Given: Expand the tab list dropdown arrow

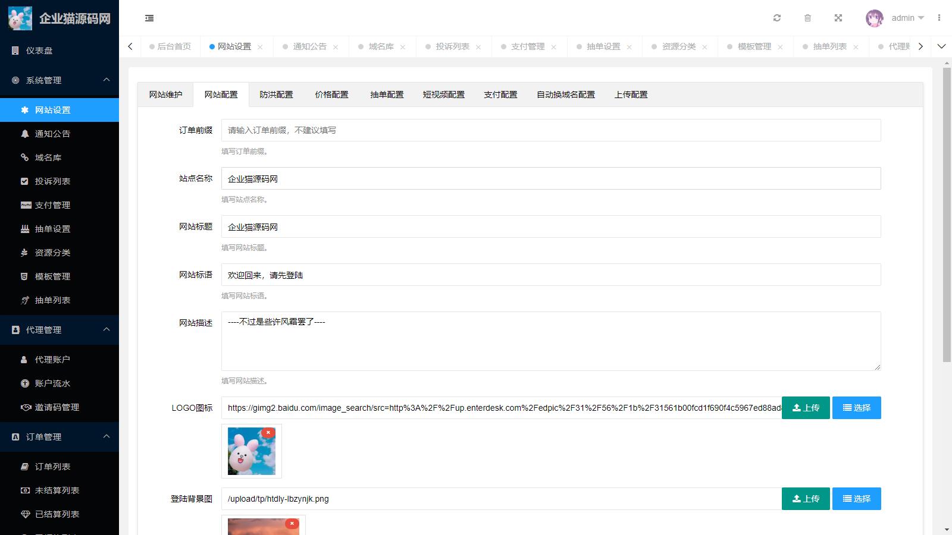Looking at the screenshot, I should coord(941,46).
